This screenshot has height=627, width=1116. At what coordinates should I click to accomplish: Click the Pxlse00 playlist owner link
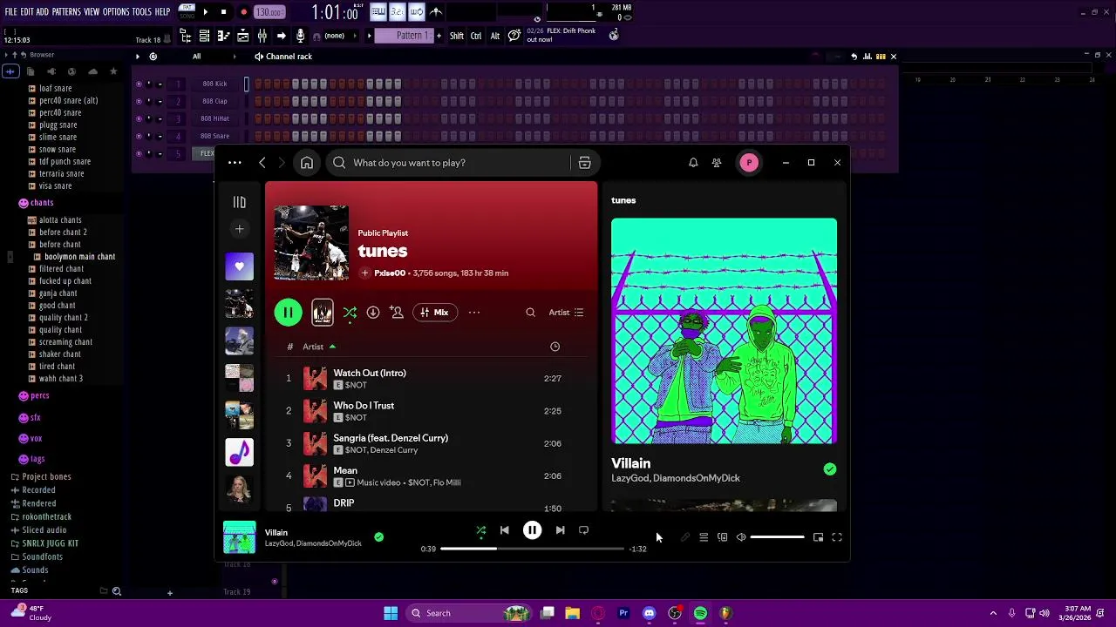coord(390,273)
